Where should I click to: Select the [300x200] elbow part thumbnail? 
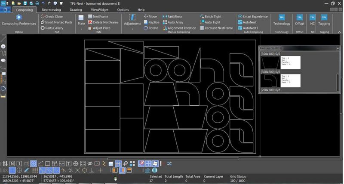[270, 81]
